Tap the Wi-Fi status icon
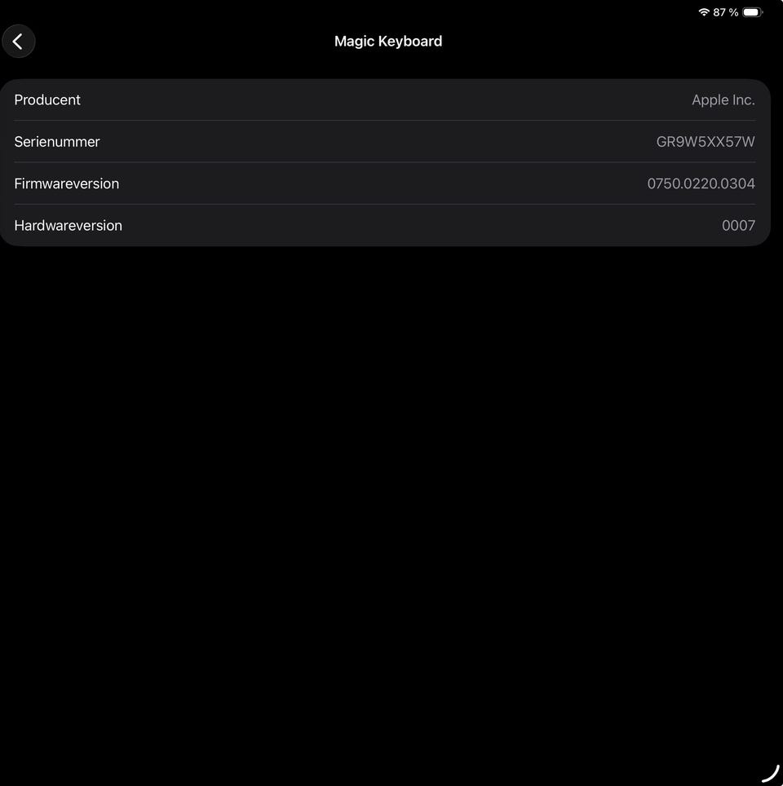783x786 pixels. [x=704, y=12]
